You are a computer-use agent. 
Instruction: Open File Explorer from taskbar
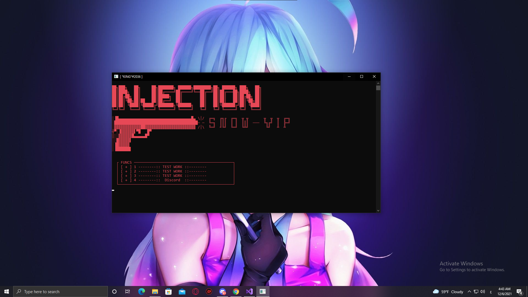155,291
